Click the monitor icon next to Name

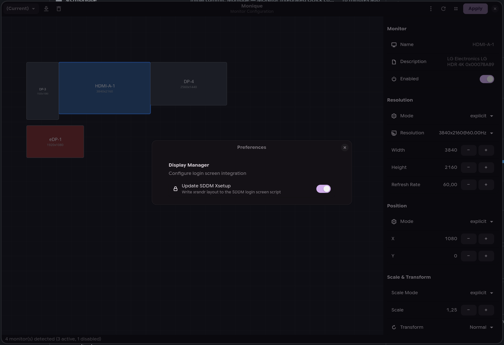coord(394,45)
